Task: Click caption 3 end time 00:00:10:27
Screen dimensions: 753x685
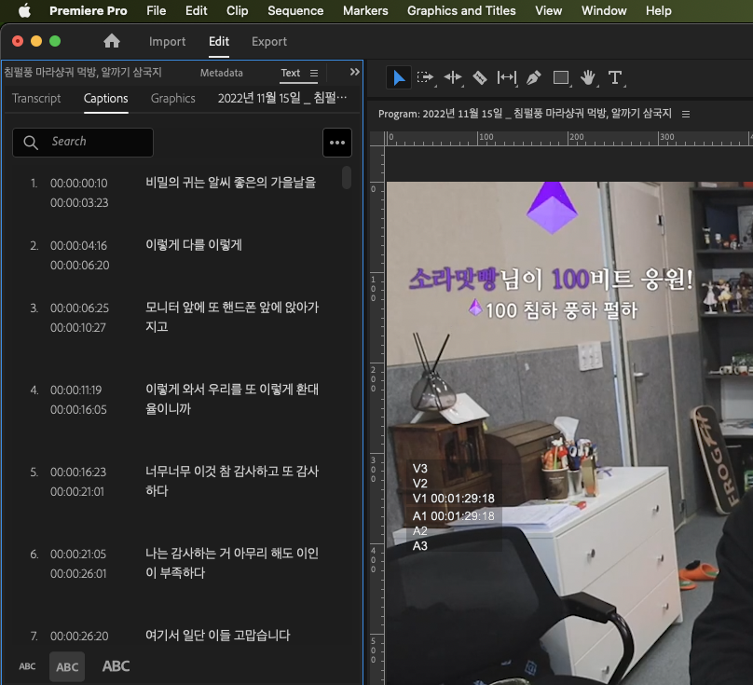Action: click(x=77, y=328)
